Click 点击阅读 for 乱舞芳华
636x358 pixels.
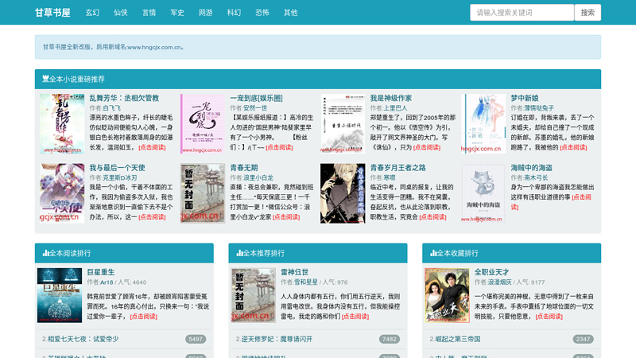pyautogui.click(x=152, y=147)
